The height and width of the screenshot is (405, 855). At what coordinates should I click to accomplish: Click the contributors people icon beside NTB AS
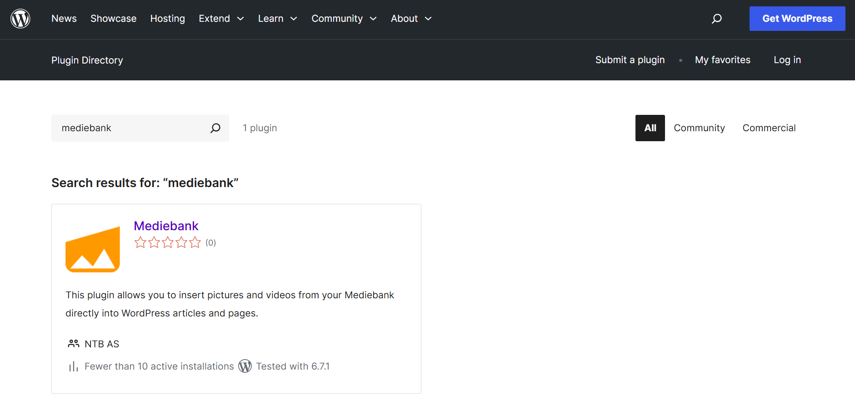(74, 344)
